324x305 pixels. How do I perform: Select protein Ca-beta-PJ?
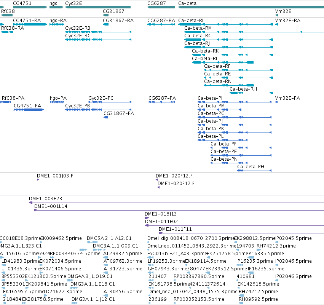210,121
